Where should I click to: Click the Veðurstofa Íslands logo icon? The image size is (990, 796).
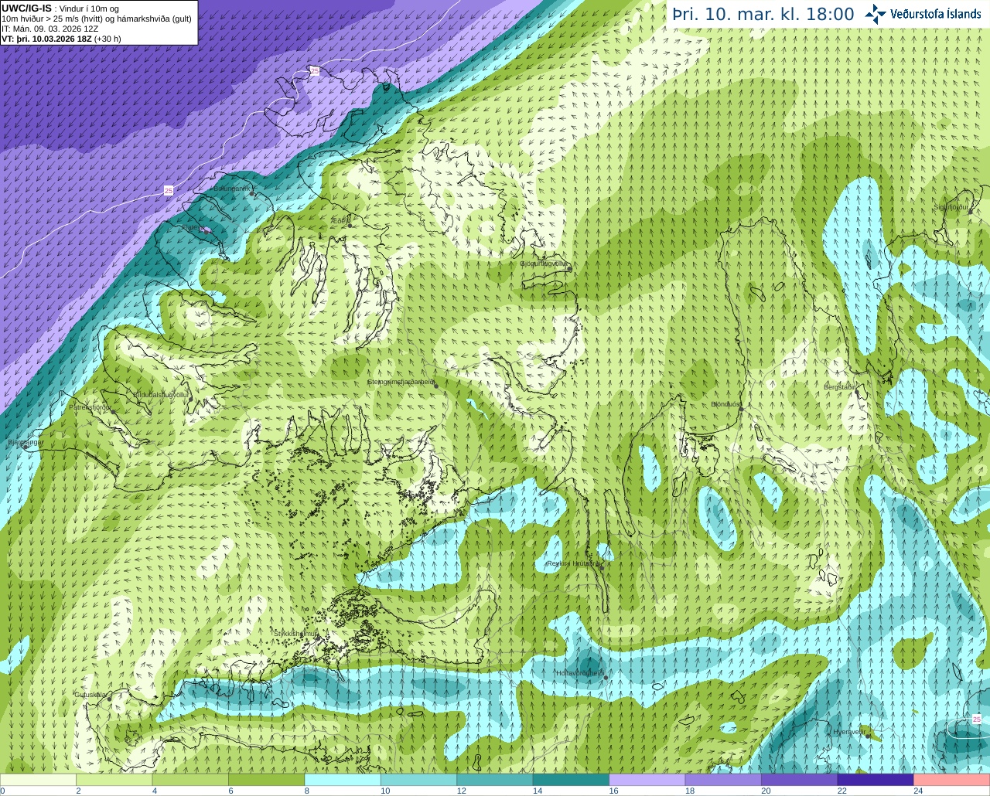[876, 14]
